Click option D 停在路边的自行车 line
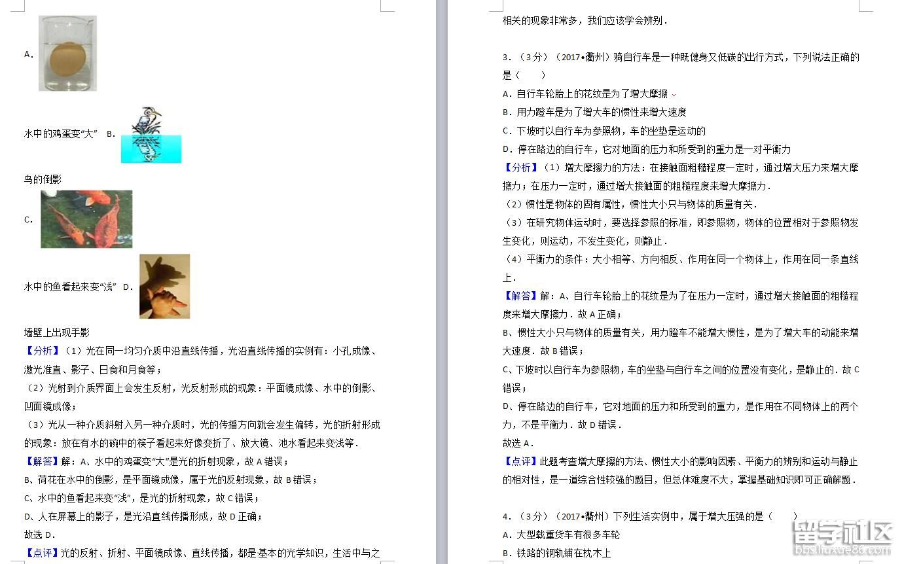The width and height of the screenshot is (902, 564). coord(646,149)
